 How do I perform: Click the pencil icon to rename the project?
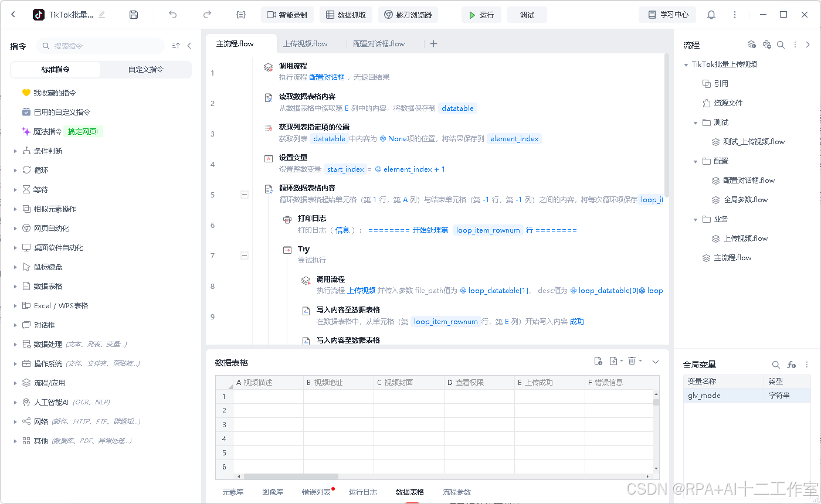coord(102,15)
